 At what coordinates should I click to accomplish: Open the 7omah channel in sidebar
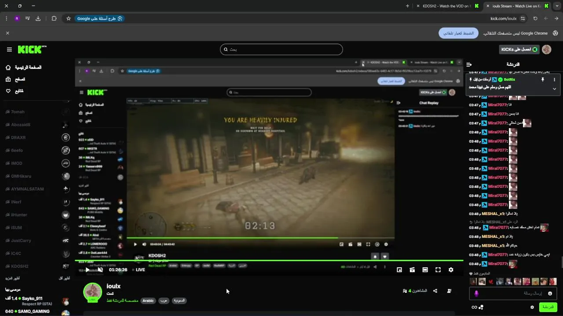(38, 112)
